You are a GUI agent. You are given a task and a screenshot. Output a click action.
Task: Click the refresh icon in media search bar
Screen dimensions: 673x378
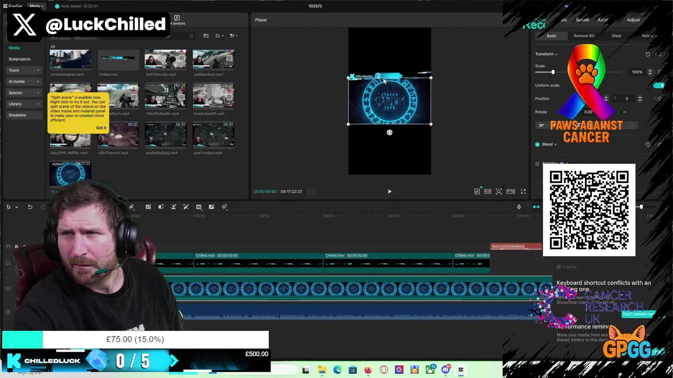click(x=191, y=36)
